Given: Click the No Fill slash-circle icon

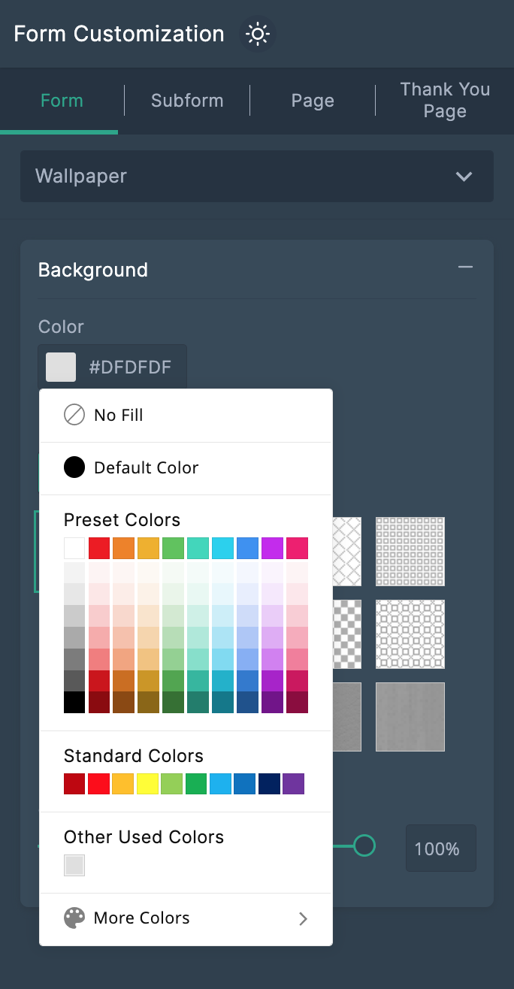Looking at the screenshot, I should point(74,415).
